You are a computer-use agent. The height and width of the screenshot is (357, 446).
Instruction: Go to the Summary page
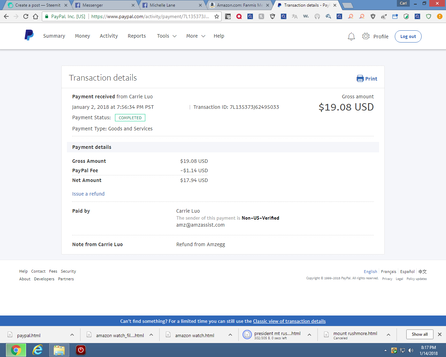[54, 36]
